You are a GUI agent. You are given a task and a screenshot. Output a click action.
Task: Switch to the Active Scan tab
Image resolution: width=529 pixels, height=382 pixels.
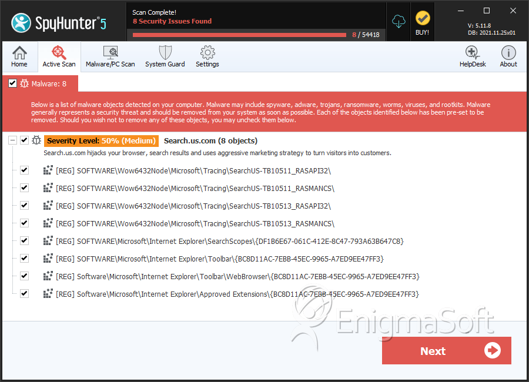coord(59,56)
